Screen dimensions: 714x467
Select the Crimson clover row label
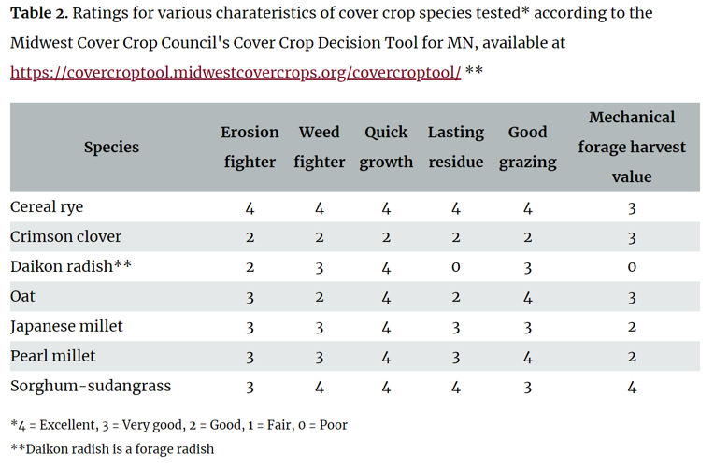[x=65, y=237]
